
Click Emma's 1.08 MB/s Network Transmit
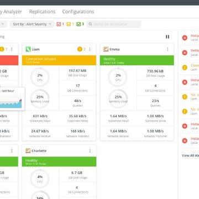tap(155, 133)
